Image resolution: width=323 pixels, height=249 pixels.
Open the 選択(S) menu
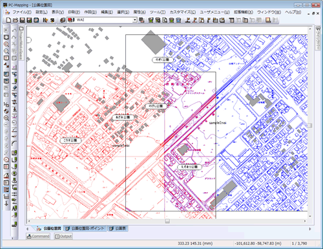tap(123, 12)
